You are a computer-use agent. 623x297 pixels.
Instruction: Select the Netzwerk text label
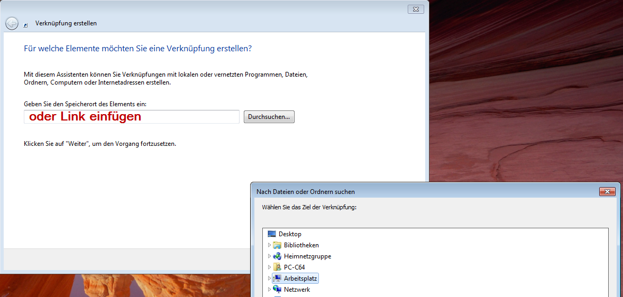297,290
